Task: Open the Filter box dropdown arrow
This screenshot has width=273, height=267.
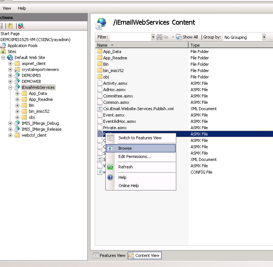Action: (x=153, y=37)
